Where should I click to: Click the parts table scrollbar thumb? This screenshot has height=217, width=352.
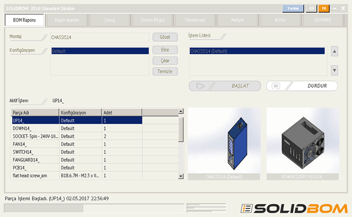click(x=181, y=129)
